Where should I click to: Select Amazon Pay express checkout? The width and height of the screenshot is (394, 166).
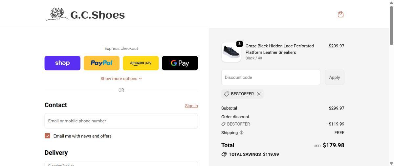141,63
